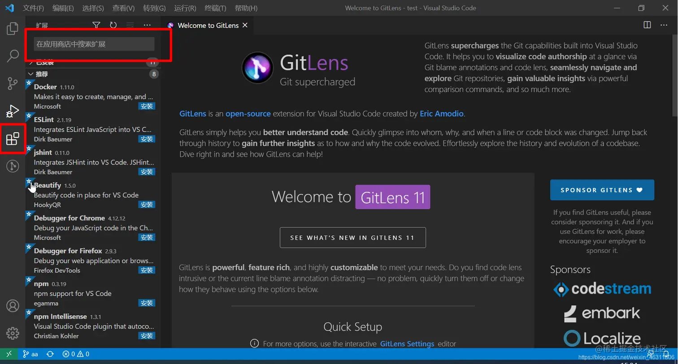Click the aa branch in status bar

(30, 354)
